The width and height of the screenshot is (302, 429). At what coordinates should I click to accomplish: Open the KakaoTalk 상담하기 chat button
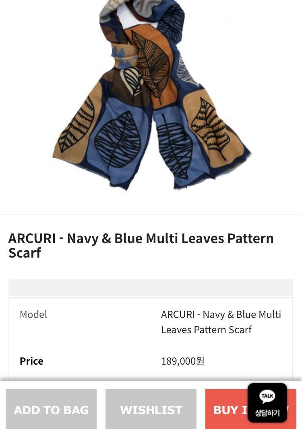tap(267, 403)
